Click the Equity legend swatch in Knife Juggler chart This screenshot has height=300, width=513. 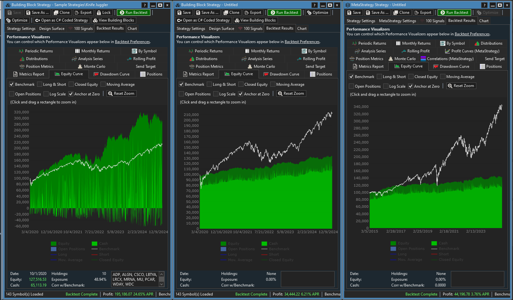pyautogui.click(x=53, y=243)
